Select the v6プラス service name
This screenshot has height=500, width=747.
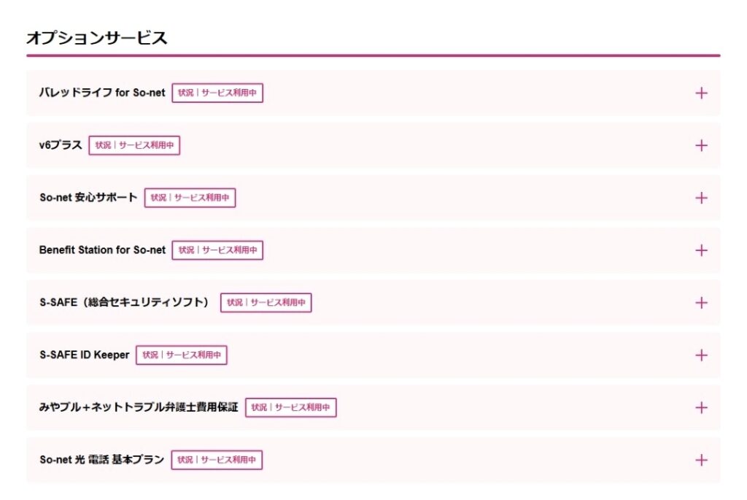(x=61, y=145)
